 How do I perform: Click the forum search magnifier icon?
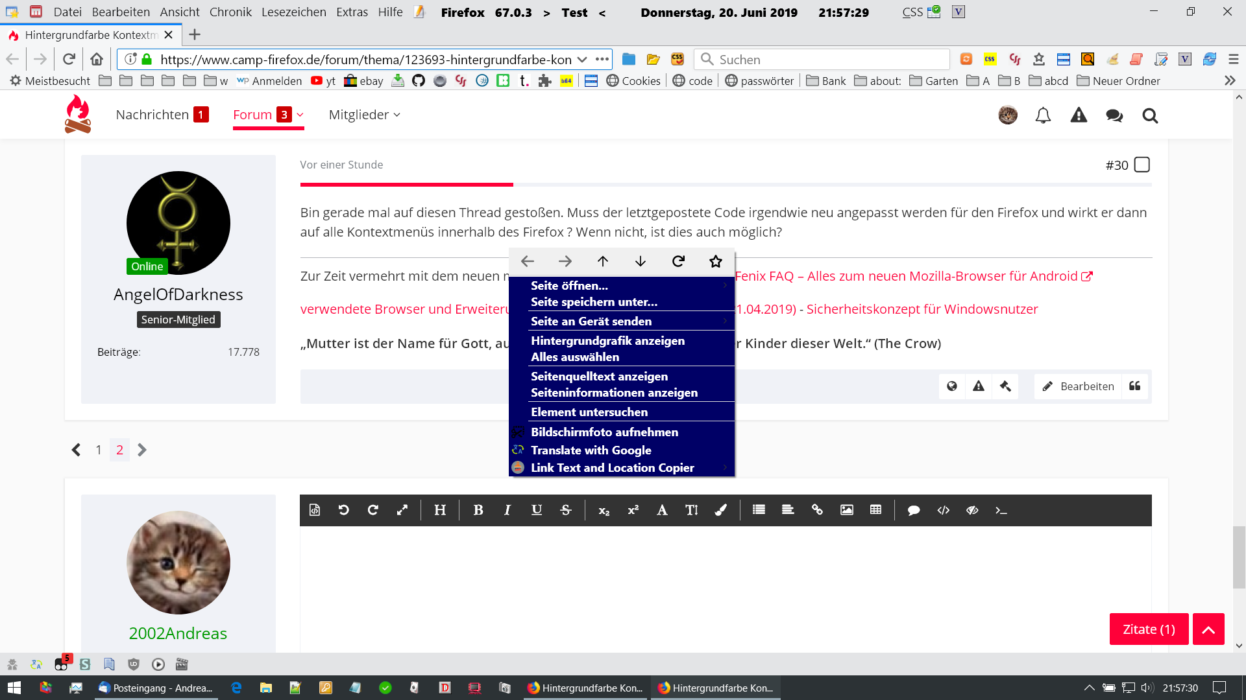(x=1150, y=115)
